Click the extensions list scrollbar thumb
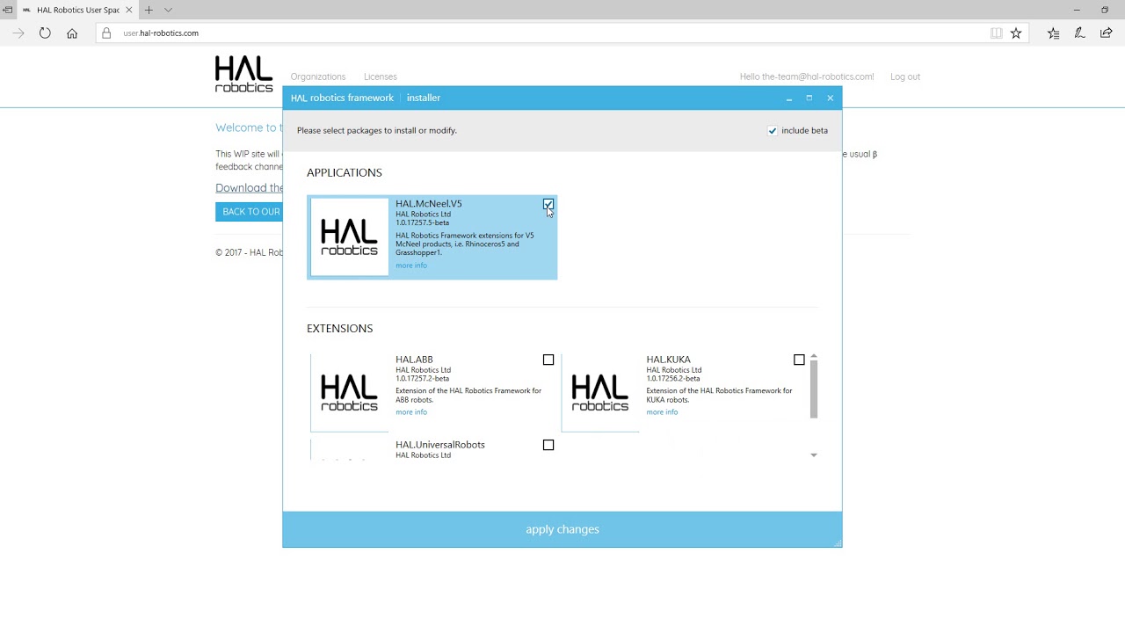The width and height of the screenshot is (1125, 633). tap(814, 389)
